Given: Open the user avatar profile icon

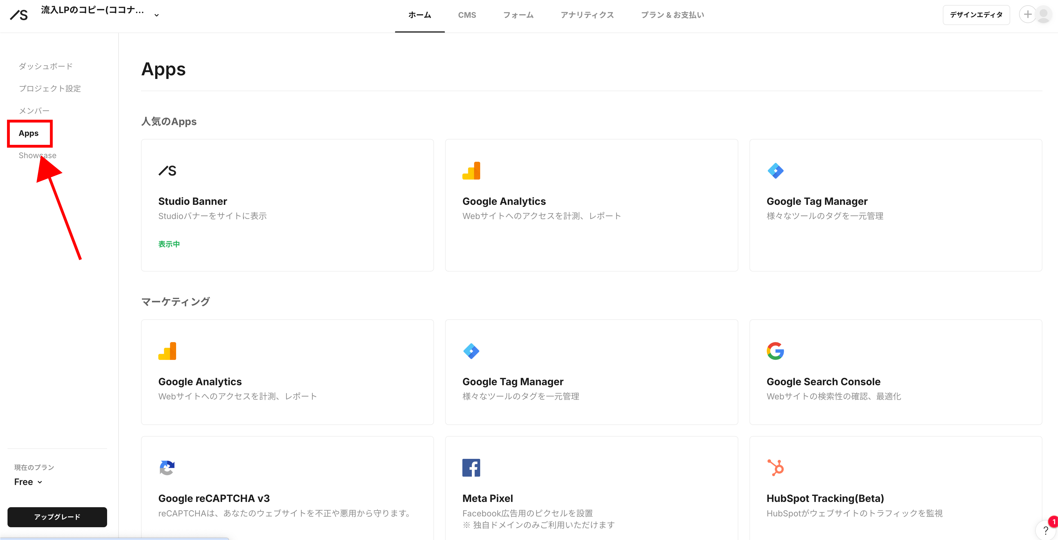Looking at the screenshot, I should point(1044,14).
